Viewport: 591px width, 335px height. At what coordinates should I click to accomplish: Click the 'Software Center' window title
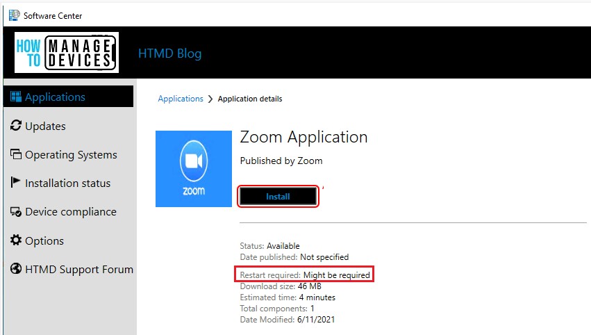[53, 16]
